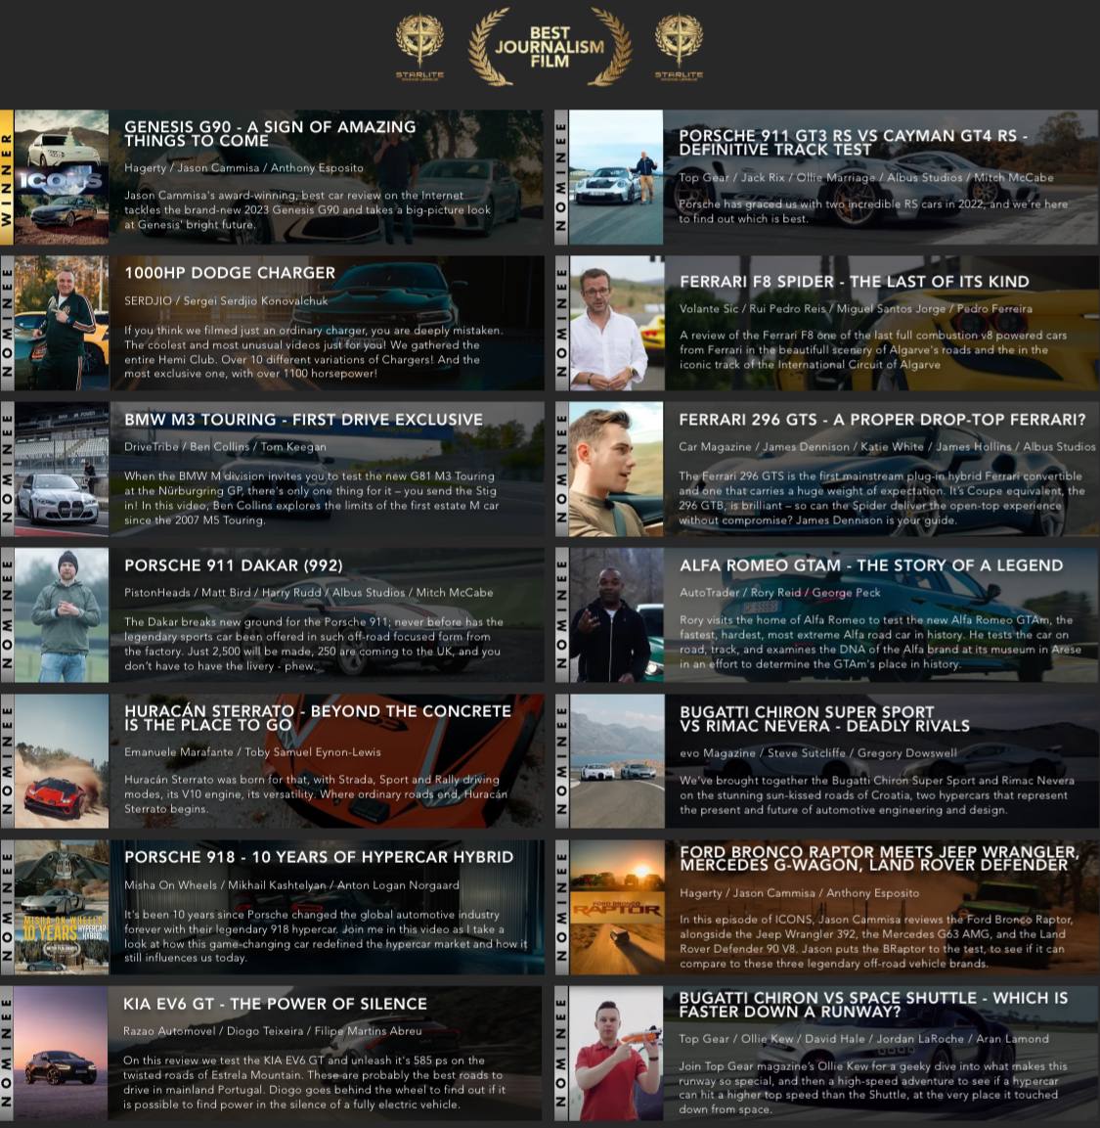Click NOMINEE label beside Ferrari F8 Spider
The image size is (1100, 1128).
click(561, 323)
